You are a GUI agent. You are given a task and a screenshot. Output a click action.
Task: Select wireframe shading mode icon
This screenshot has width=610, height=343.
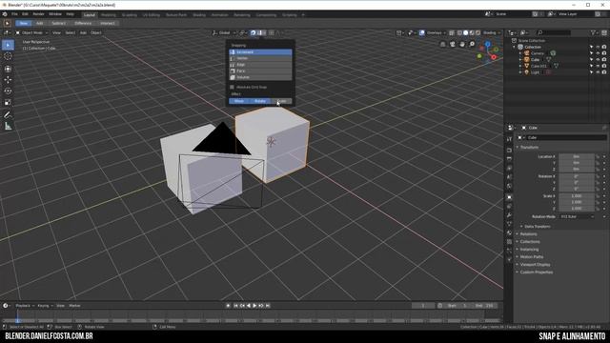[459, 33]
